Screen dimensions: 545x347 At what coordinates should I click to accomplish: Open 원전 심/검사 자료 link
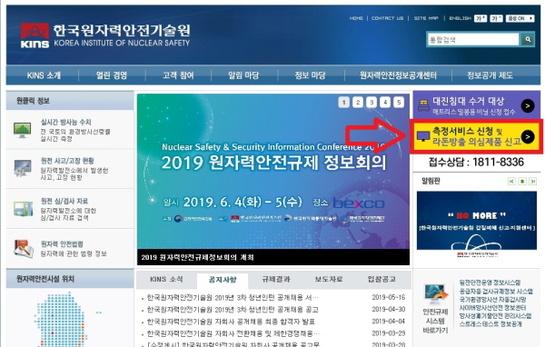64,201
